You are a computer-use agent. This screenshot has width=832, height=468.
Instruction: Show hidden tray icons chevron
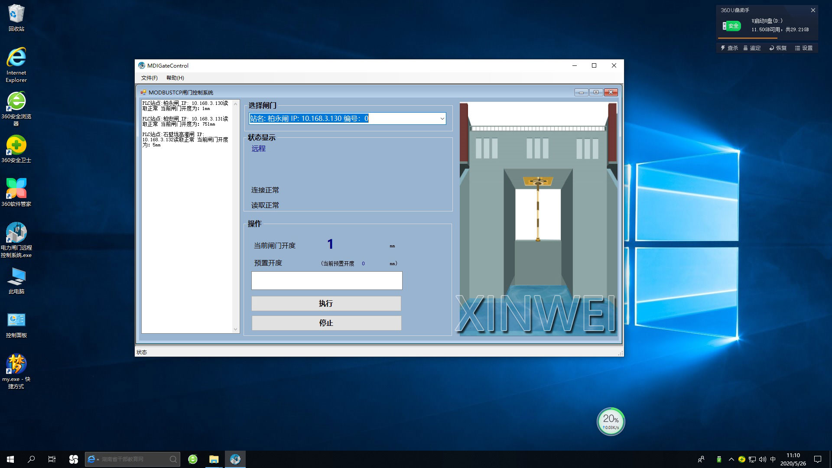tap(731, 459)
